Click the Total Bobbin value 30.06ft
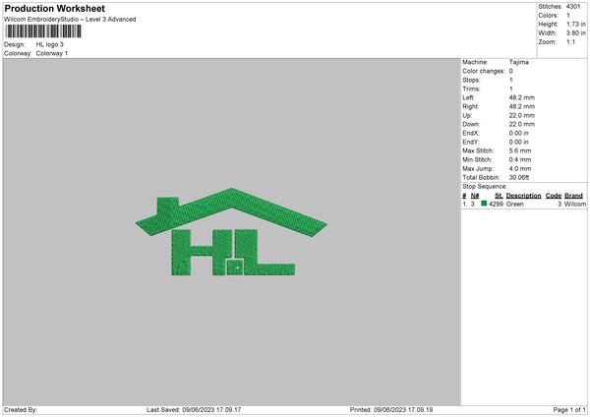 coord(519,178)
